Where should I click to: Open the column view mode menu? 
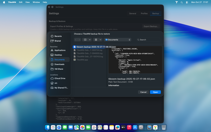[87, 40]
